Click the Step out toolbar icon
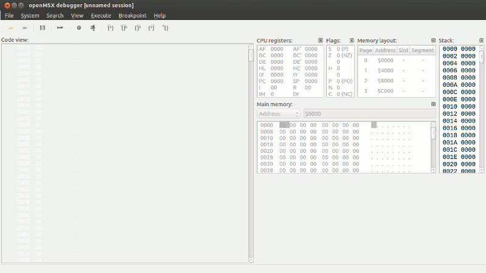This screenshot has height=273, width=486. (x=138, y=28)
